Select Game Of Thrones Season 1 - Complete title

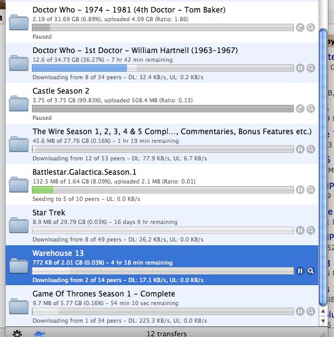click(104, 294)
